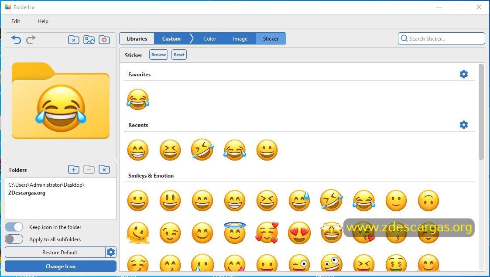This screenshot has height=277, width=490.
Task: Click the favorites heart folder icon
Action: pos(104,40)
